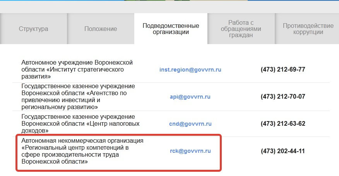Open the Работа с обращениями граждан tab
The height and width of the screenshot is (176, 339).
[x=241, y=29]
